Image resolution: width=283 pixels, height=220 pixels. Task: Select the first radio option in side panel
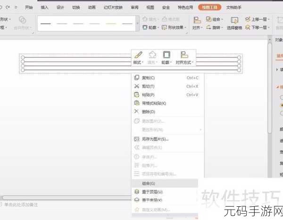281,97
